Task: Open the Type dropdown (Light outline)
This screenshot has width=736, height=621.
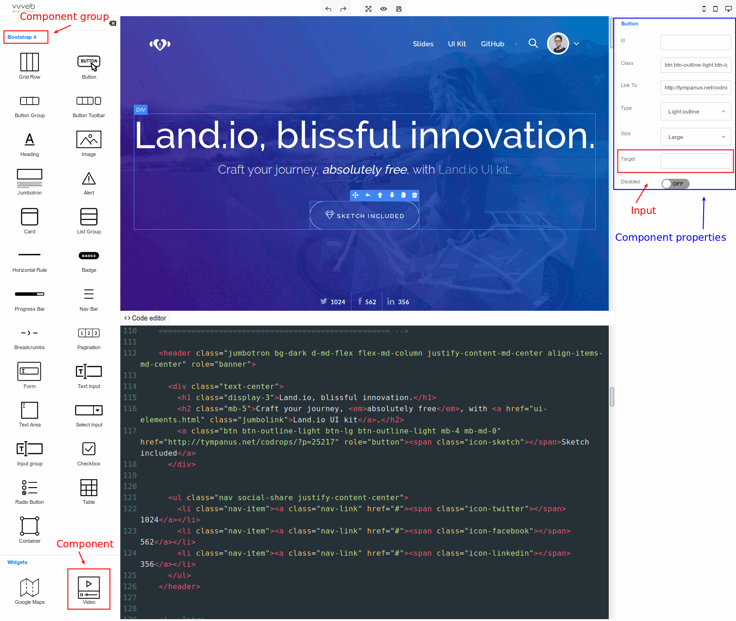Action: click(x=696, y=112)
